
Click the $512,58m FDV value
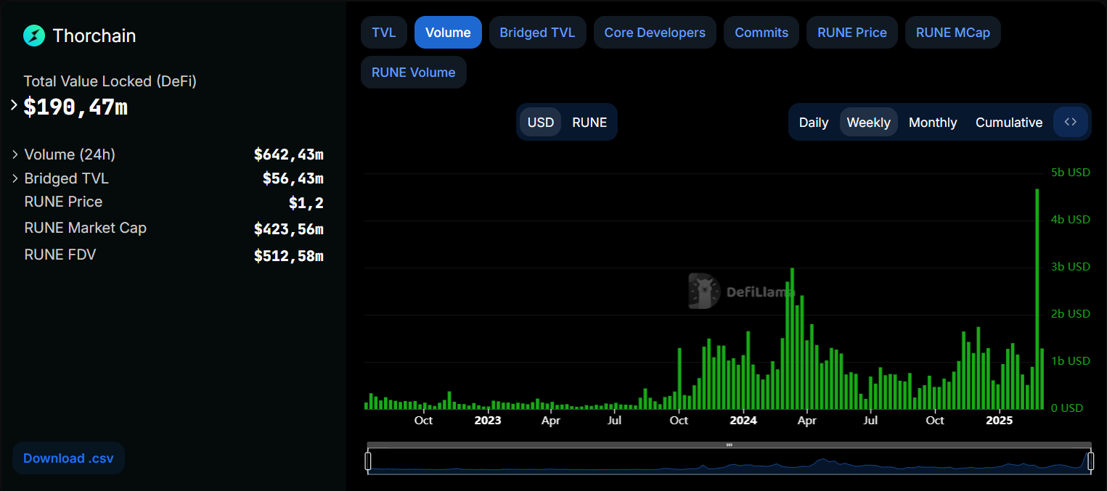click(x=289, y=255)
